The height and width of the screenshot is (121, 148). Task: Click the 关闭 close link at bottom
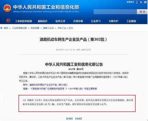(78, 119)
